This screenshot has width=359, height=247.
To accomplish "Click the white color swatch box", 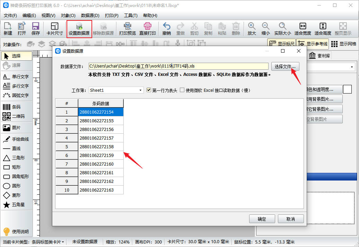I will (x=347, y=89).
